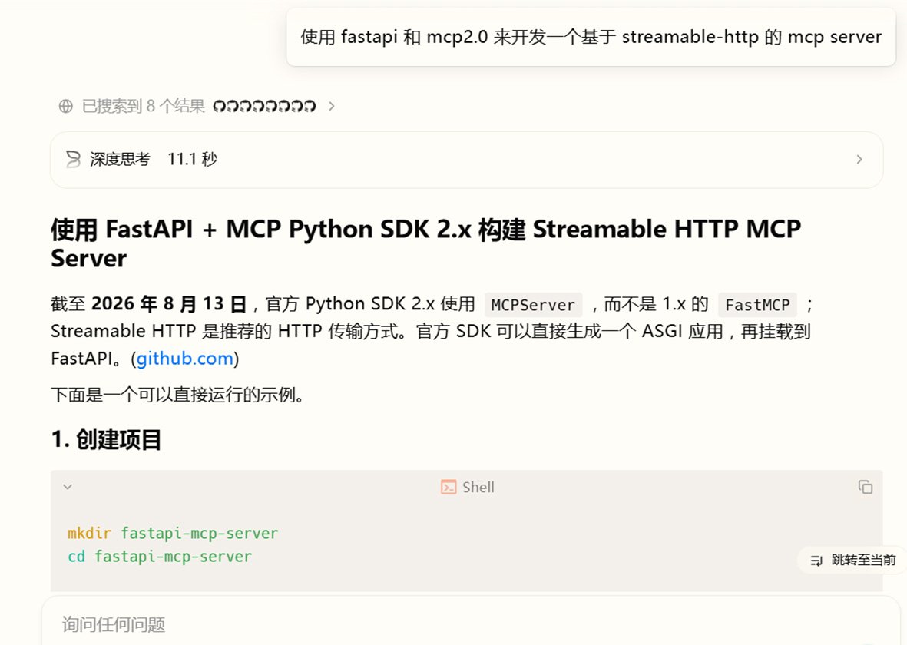This screenshot has width=907, height=645.
Task: Expand the 8 search results chevron
Action: (332, 106)
